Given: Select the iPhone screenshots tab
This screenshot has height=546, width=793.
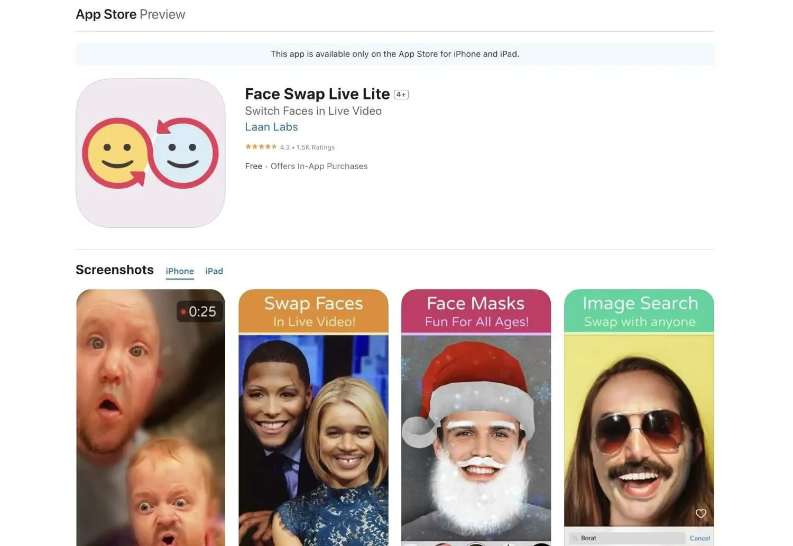Looking at the screenshot, I should tap(180, 271).
